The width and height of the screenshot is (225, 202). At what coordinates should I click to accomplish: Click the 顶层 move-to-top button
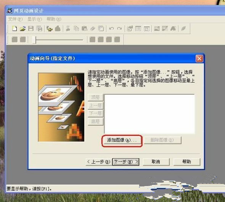(x=96, y=97)
